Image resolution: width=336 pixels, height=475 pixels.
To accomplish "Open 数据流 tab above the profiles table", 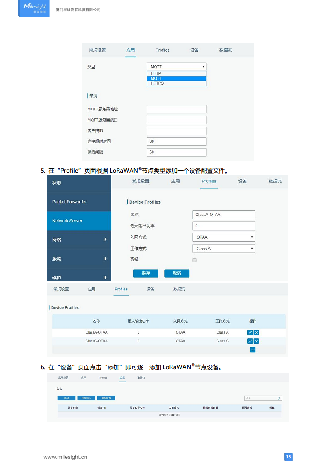I will coord(179,289).
